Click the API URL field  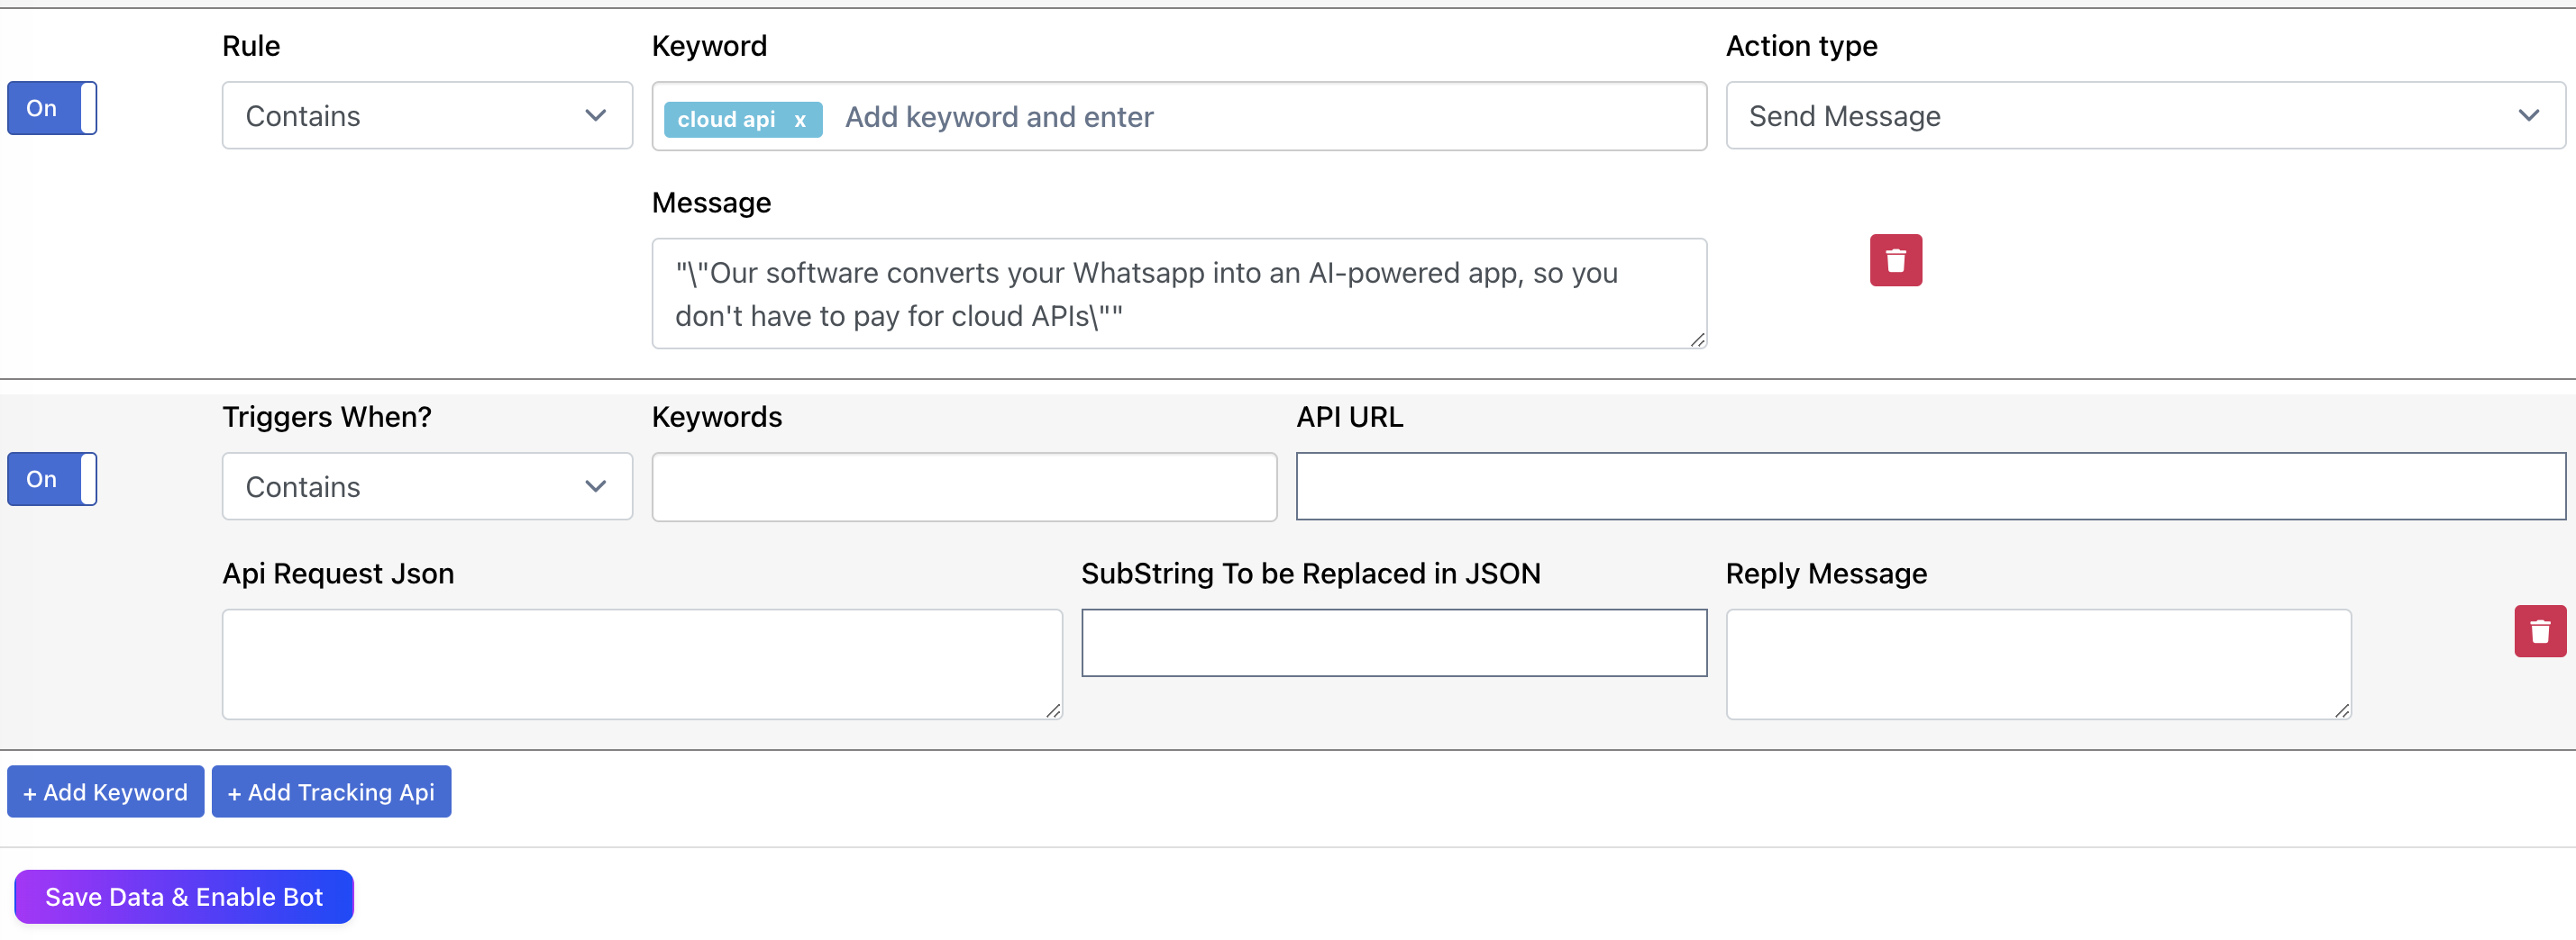coord(1930,486)
